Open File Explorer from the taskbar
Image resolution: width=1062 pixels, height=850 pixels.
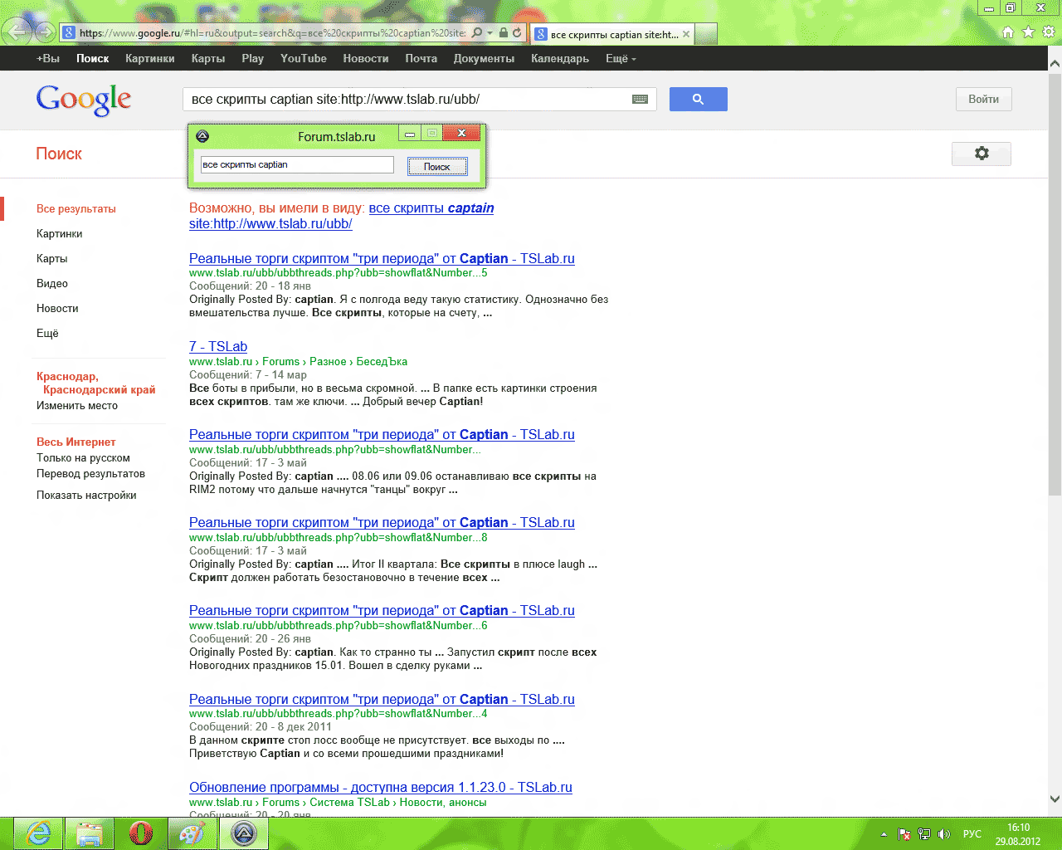(89, 833)
